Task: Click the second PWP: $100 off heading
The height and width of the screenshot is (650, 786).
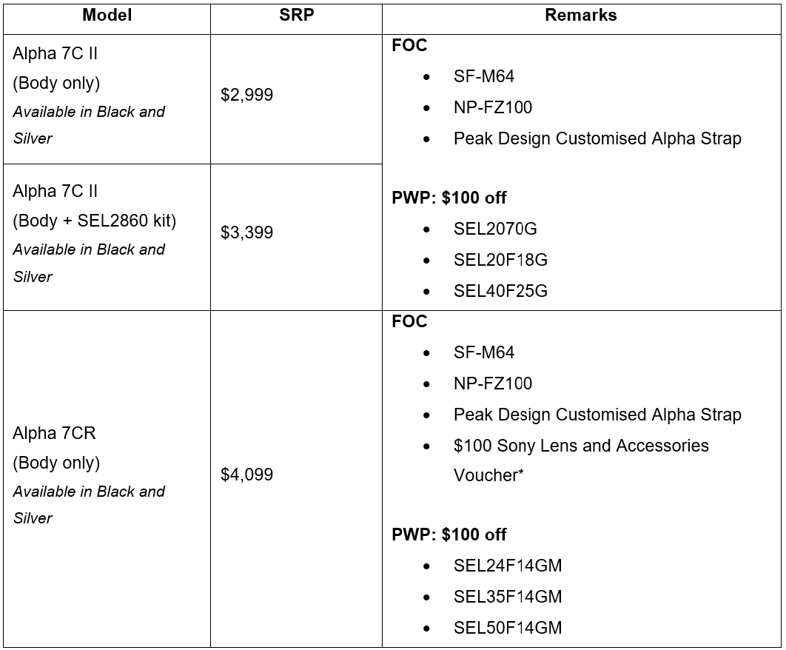Action: 449,535
